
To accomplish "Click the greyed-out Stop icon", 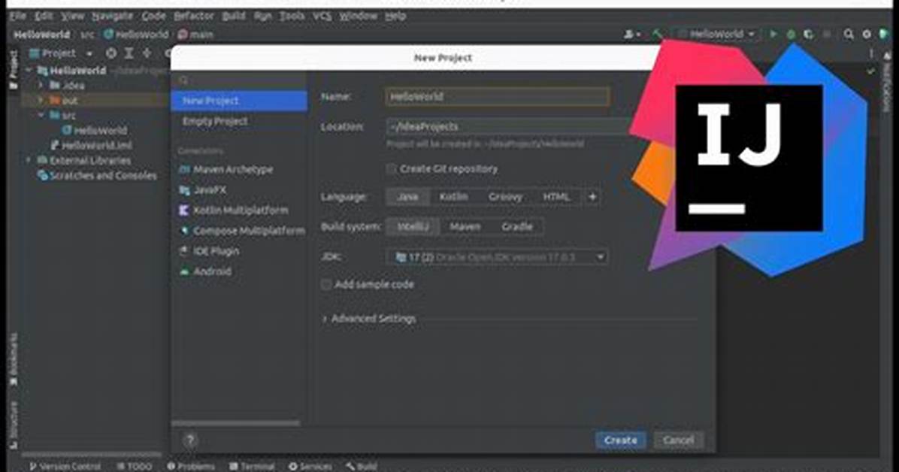I will click(x=826, y=35).
